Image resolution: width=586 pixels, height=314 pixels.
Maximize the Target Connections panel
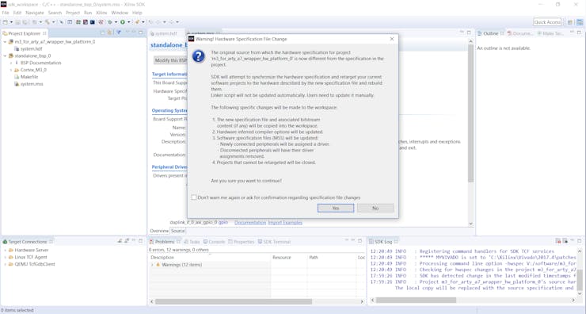coord(141,241)
